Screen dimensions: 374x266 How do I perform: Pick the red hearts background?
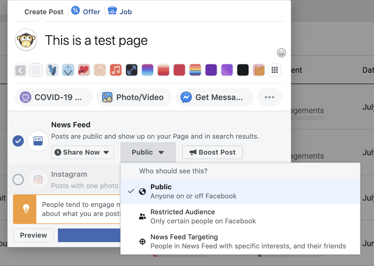(x=84, y=70)
